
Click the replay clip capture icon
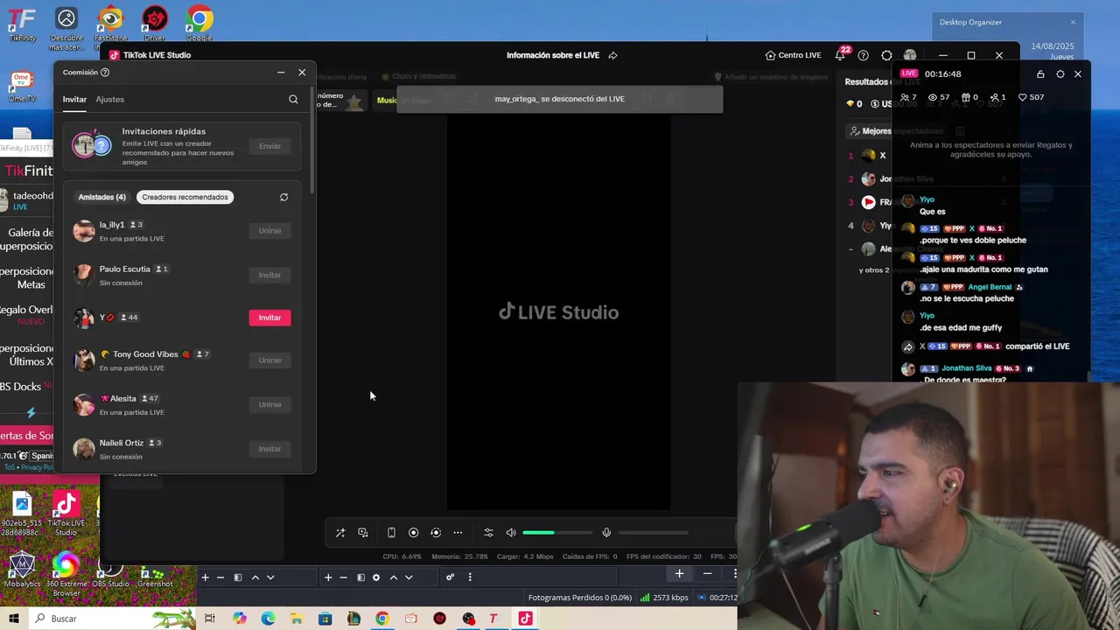(436, 533)
